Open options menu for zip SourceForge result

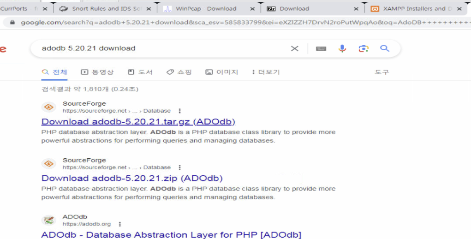pos(179,167)
